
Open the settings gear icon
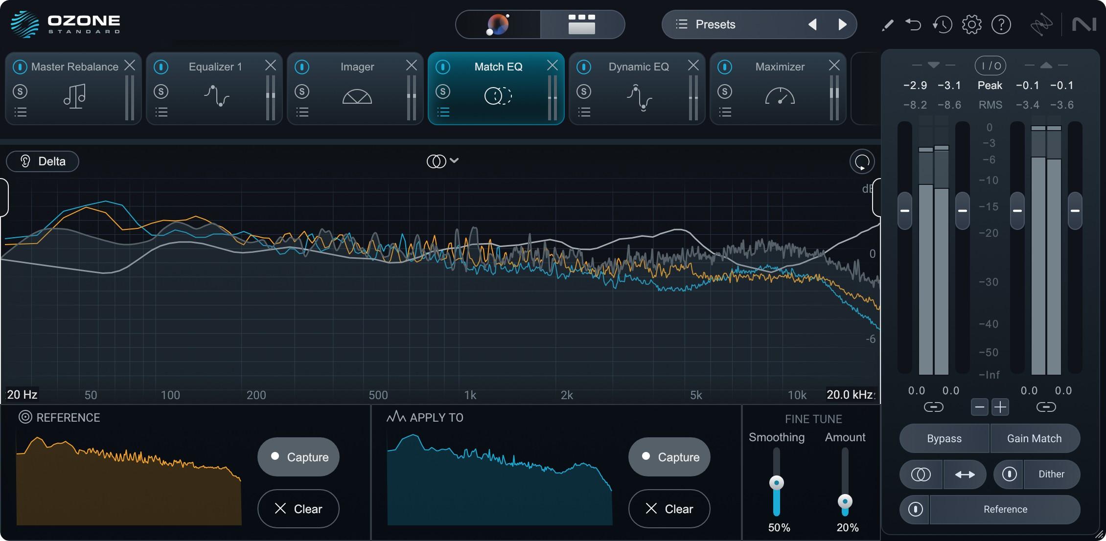point(971,24)
